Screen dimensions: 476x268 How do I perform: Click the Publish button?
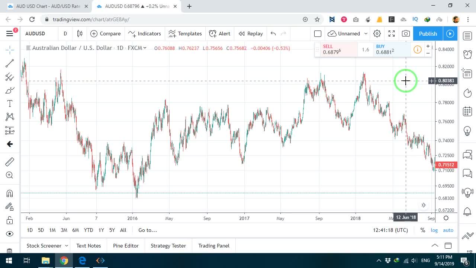[x=428, y=33]
